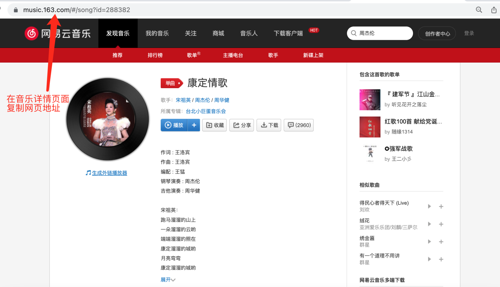The height and width of the screenshot is (287, 500).
Task: Click the NetEase Cloud Music logo
Action: click(58, 34)
